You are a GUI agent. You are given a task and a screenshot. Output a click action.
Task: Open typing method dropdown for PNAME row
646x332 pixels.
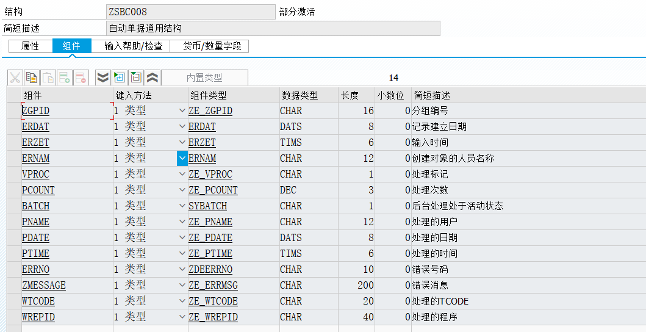[x=182, y=222]
